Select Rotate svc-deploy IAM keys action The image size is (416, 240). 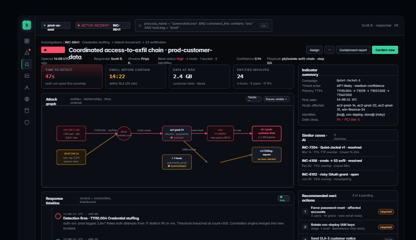(x=348, y=227)
